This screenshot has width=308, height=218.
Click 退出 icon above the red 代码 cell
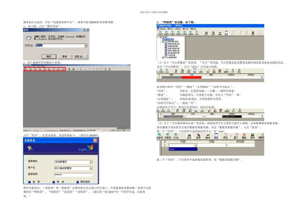(239, 71)
